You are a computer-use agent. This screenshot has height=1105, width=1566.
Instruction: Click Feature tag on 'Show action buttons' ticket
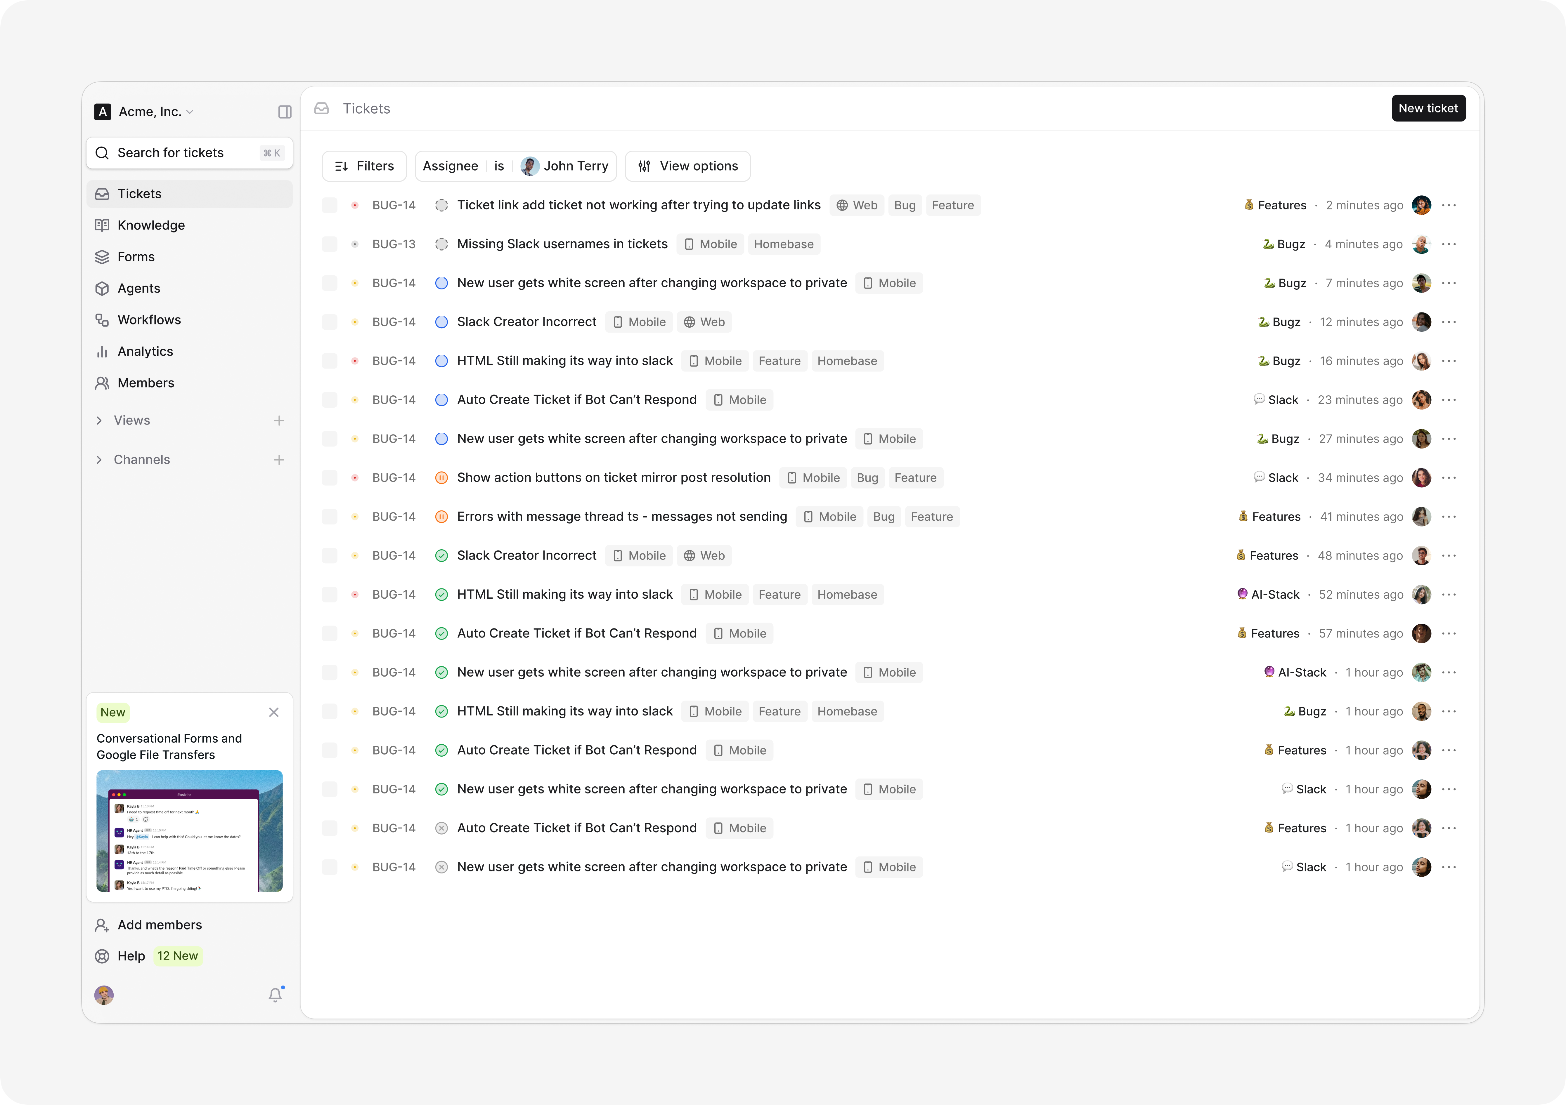tap(915, 478)
